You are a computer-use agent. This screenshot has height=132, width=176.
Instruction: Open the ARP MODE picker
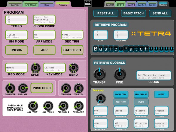click(x=44, y=35)
